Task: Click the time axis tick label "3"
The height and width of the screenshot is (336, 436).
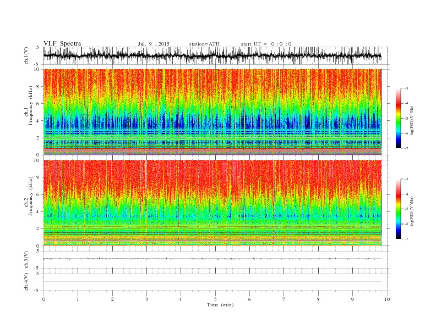Action: tap(146, 299)
